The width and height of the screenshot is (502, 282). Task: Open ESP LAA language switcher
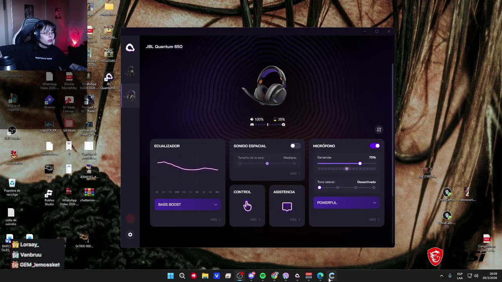(x=460, y=276)
